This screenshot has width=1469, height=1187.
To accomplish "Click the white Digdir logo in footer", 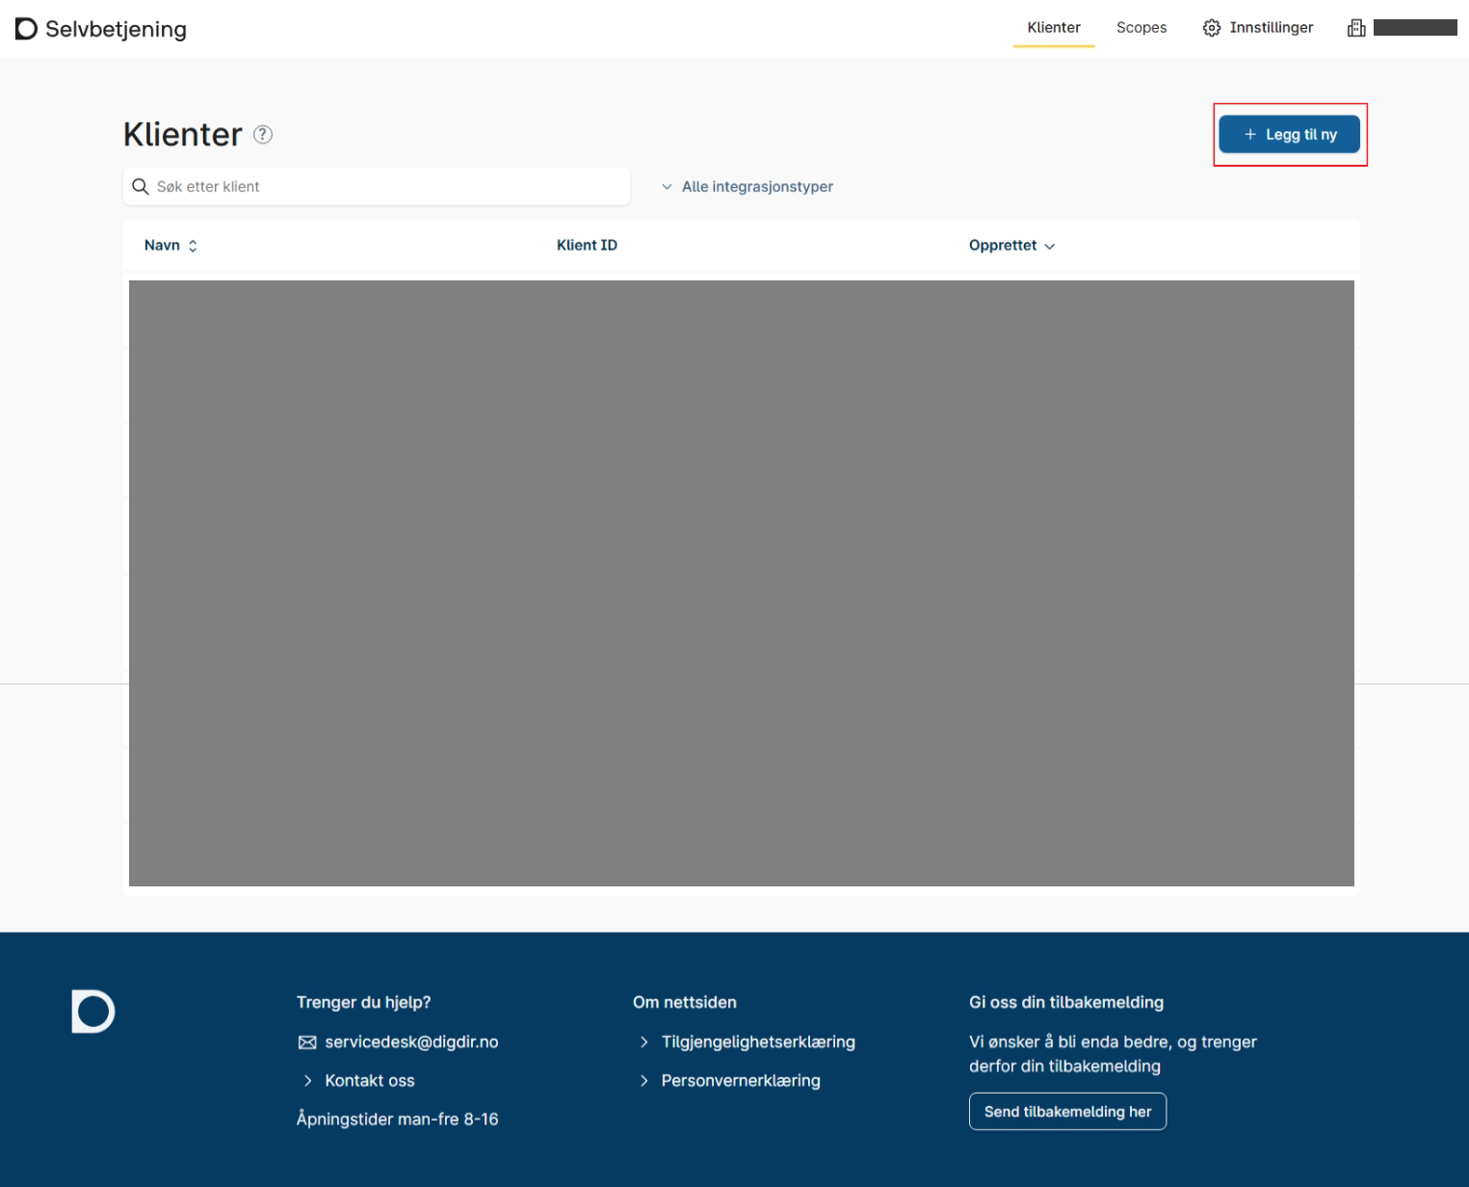I will pyautogui.click(x=93, y=1012).
